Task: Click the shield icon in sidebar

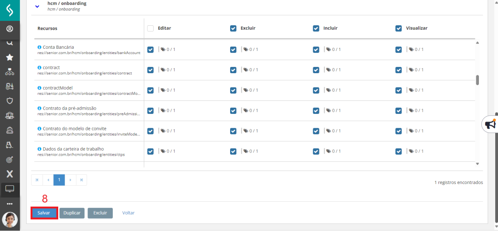Action: tap(9, 101)
